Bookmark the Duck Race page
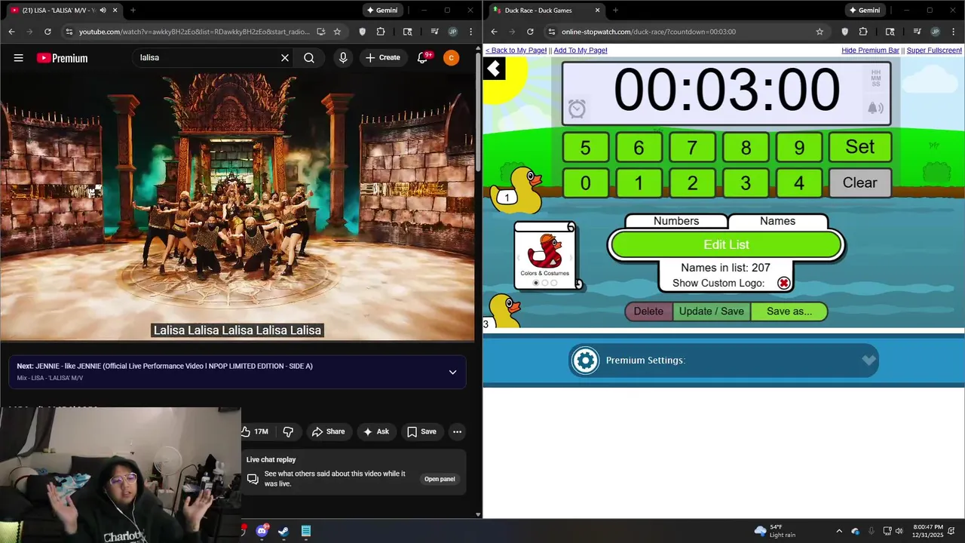 pos(819,32)
